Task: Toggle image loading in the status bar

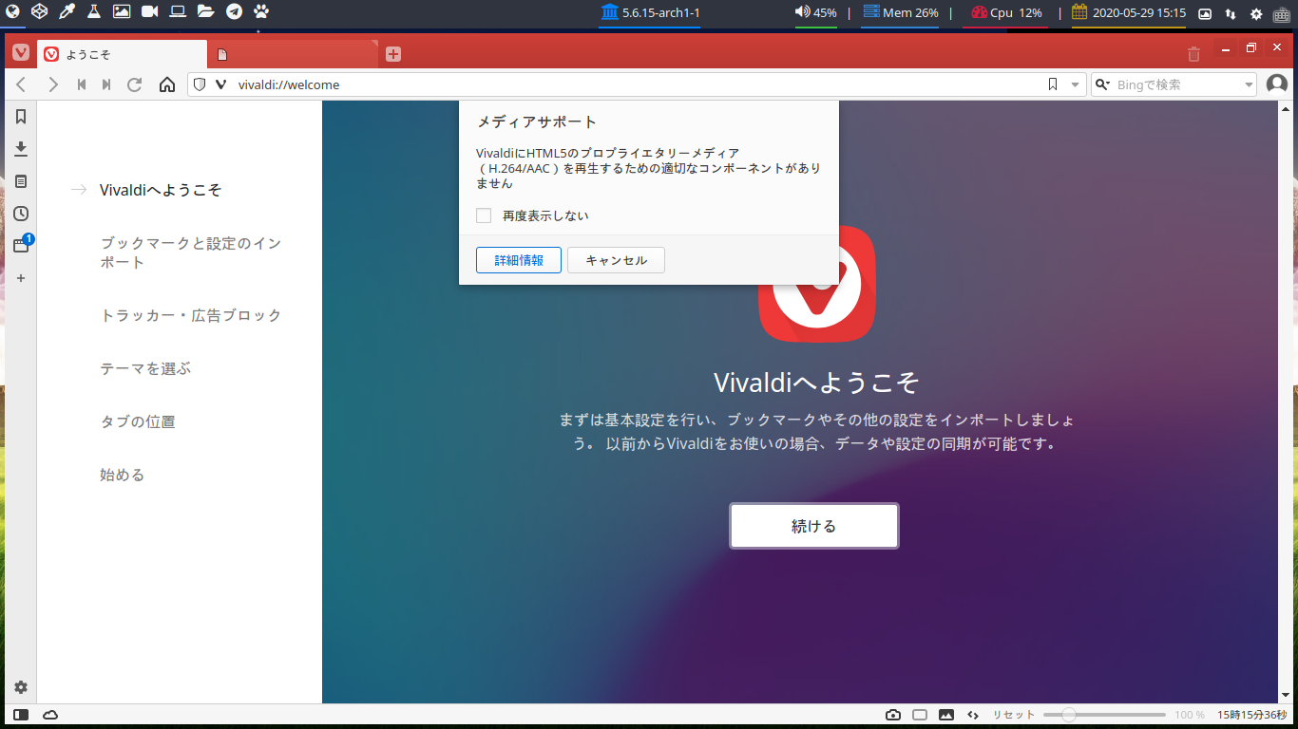Action: (946, 715)
